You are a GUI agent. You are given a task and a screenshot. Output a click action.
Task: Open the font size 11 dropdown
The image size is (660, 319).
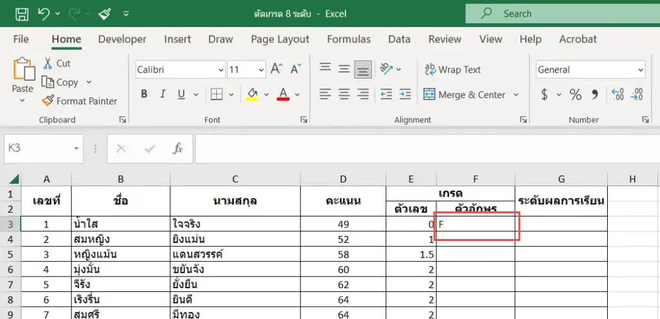tap(262, 70)
